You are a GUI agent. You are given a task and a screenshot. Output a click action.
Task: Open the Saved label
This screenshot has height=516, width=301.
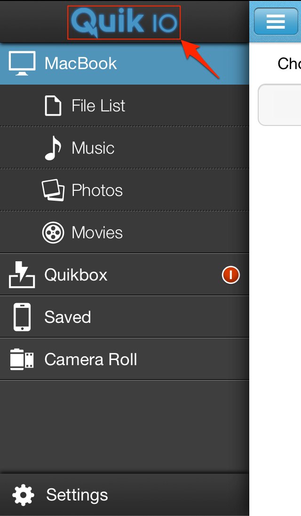click(x=68, y=317)
